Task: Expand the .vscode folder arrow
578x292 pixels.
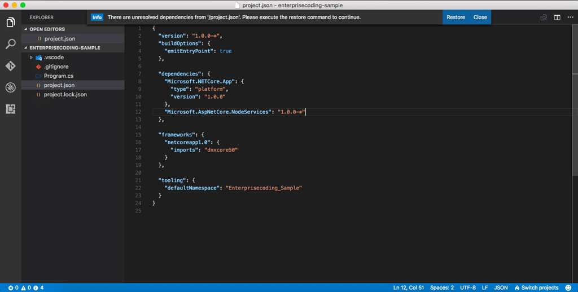Action: click(x=32, y=57)
